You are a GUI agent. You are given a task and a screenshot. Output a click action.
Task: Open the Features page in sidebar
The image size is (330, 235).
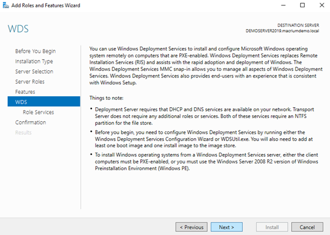(25, 92)
